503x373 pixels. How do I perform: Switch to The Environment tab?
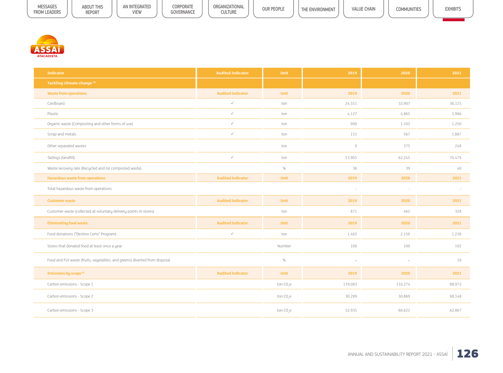click(x=318, y=9)
